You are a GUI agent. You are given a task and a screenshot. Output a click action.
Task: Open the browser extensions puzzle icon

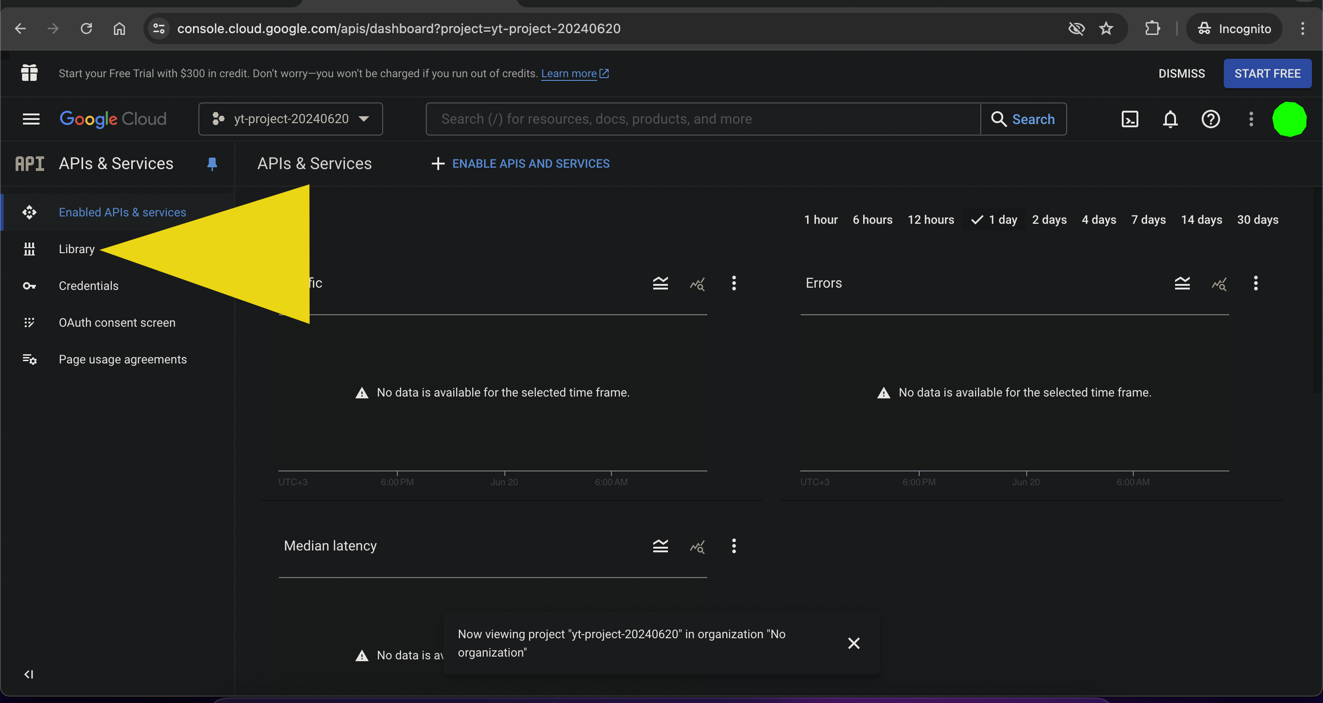pos(1153,29)
